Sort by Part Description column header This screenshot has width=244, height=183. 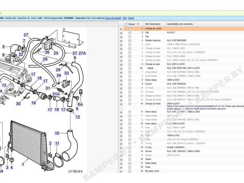[152, 24]
